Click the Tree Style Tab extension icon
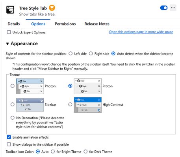 [x=10, y=10]
